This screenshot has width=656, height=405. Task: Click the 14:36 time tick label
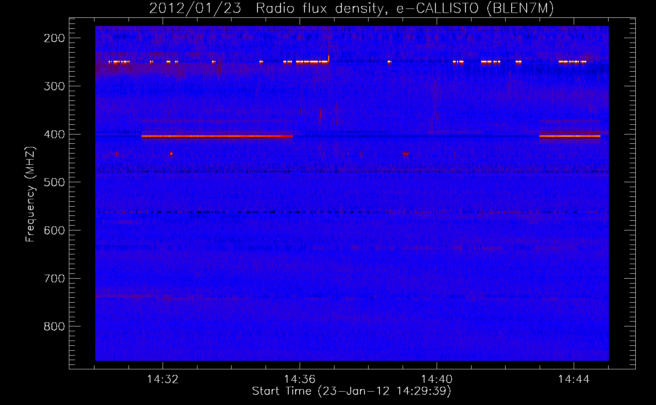point(300,379)
